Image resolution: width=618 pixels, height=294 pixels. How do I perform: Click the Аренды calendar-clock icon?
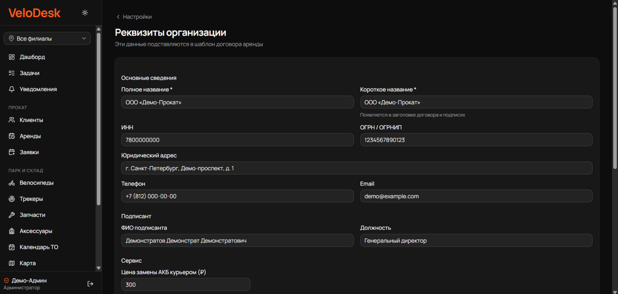[12, 136]
